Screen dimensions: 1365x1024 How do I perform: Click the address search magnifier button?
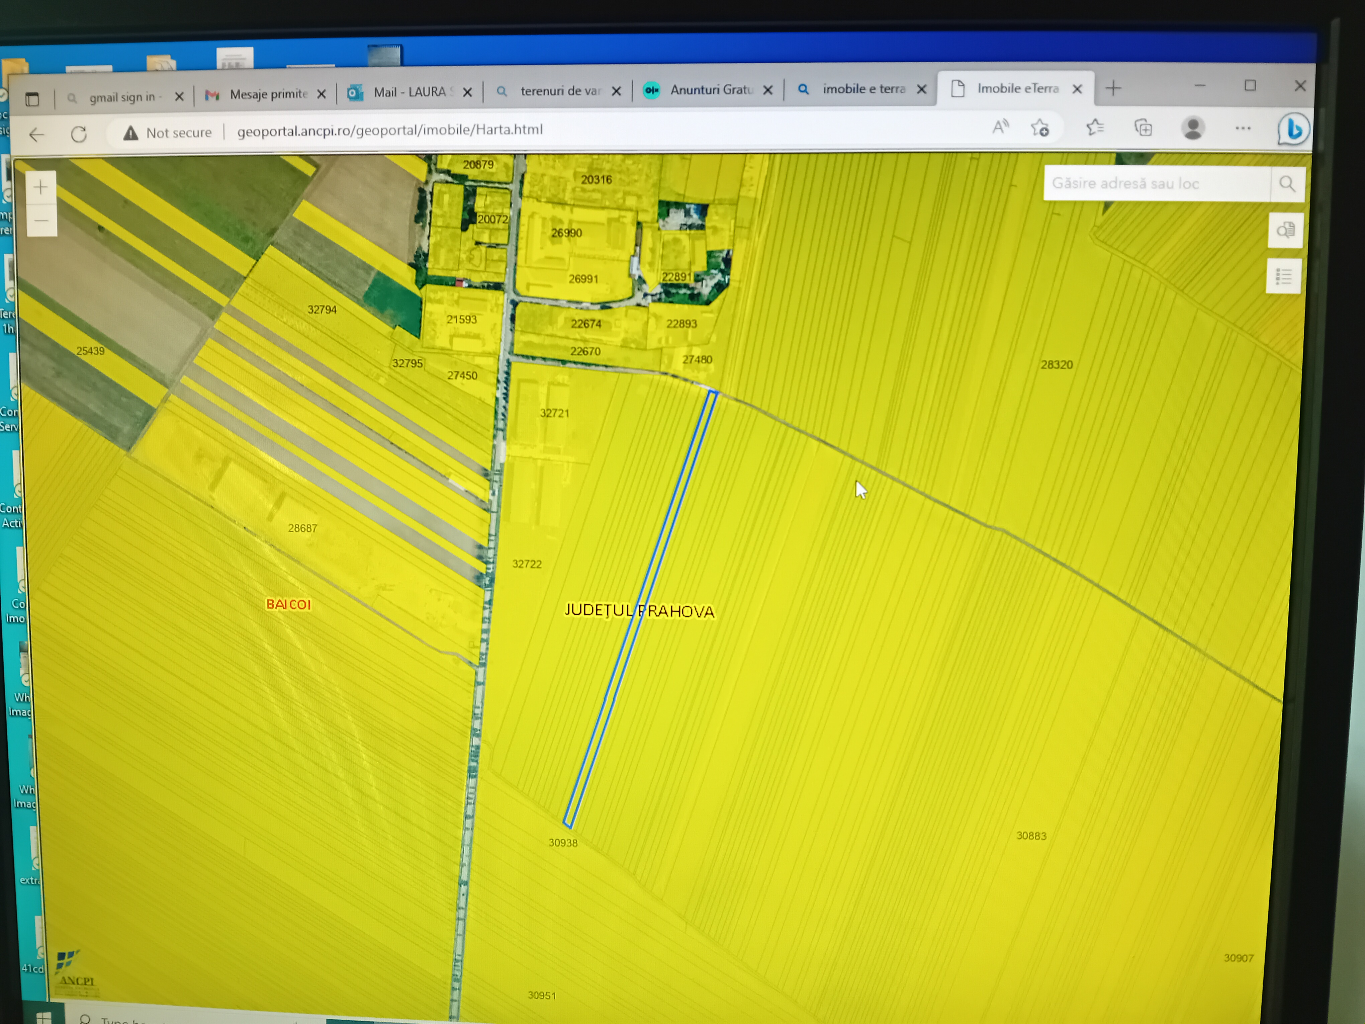1287,184
